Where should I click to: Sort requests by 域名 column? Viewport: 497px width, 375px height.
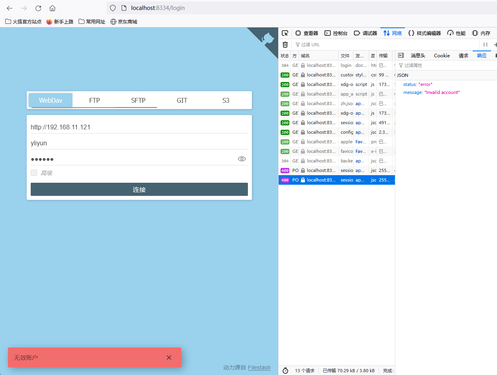click(x=318, y=56)
